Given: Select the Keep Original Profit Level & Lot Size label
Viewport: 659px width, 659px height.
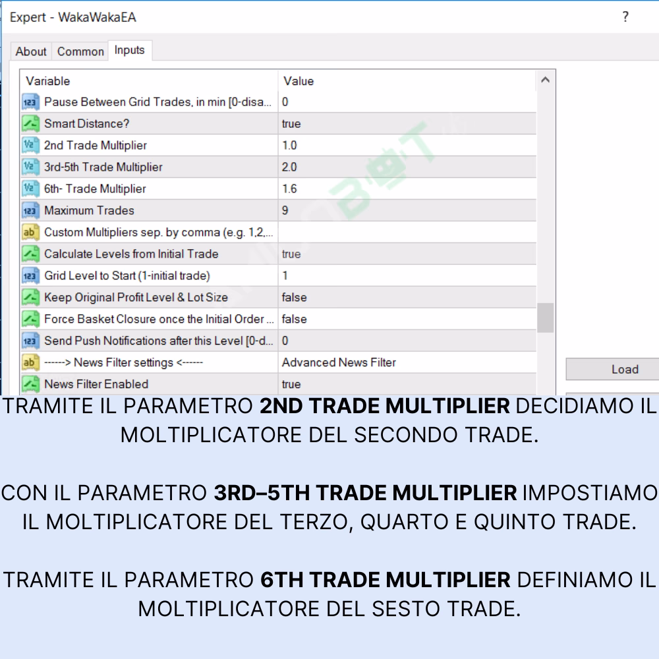Looking at the screenshot, I should [136, 298].
